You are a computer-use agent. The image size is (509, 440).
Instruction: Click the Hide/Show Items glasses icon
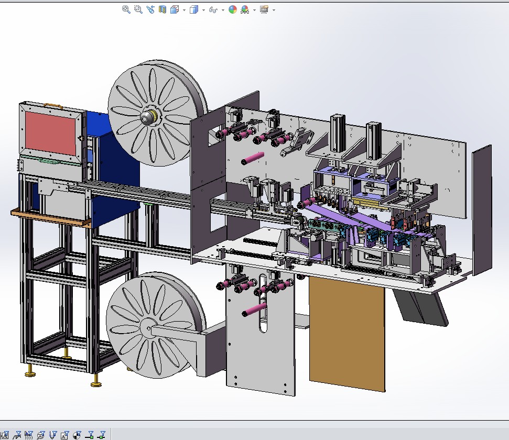pyautogui.click(x=213, y=9)
